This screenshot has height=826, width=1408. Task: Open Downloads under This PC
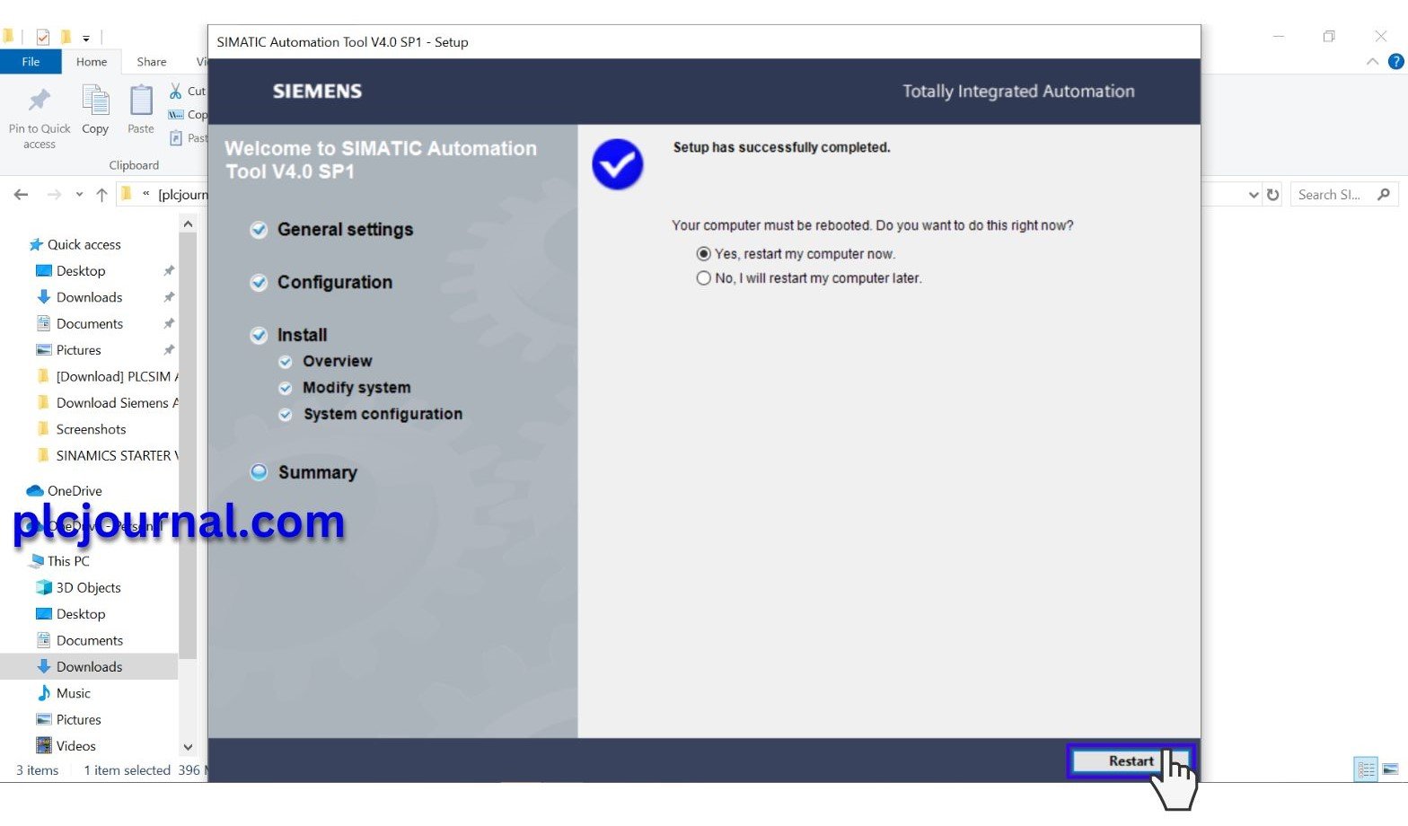click(x=79, y=667)
